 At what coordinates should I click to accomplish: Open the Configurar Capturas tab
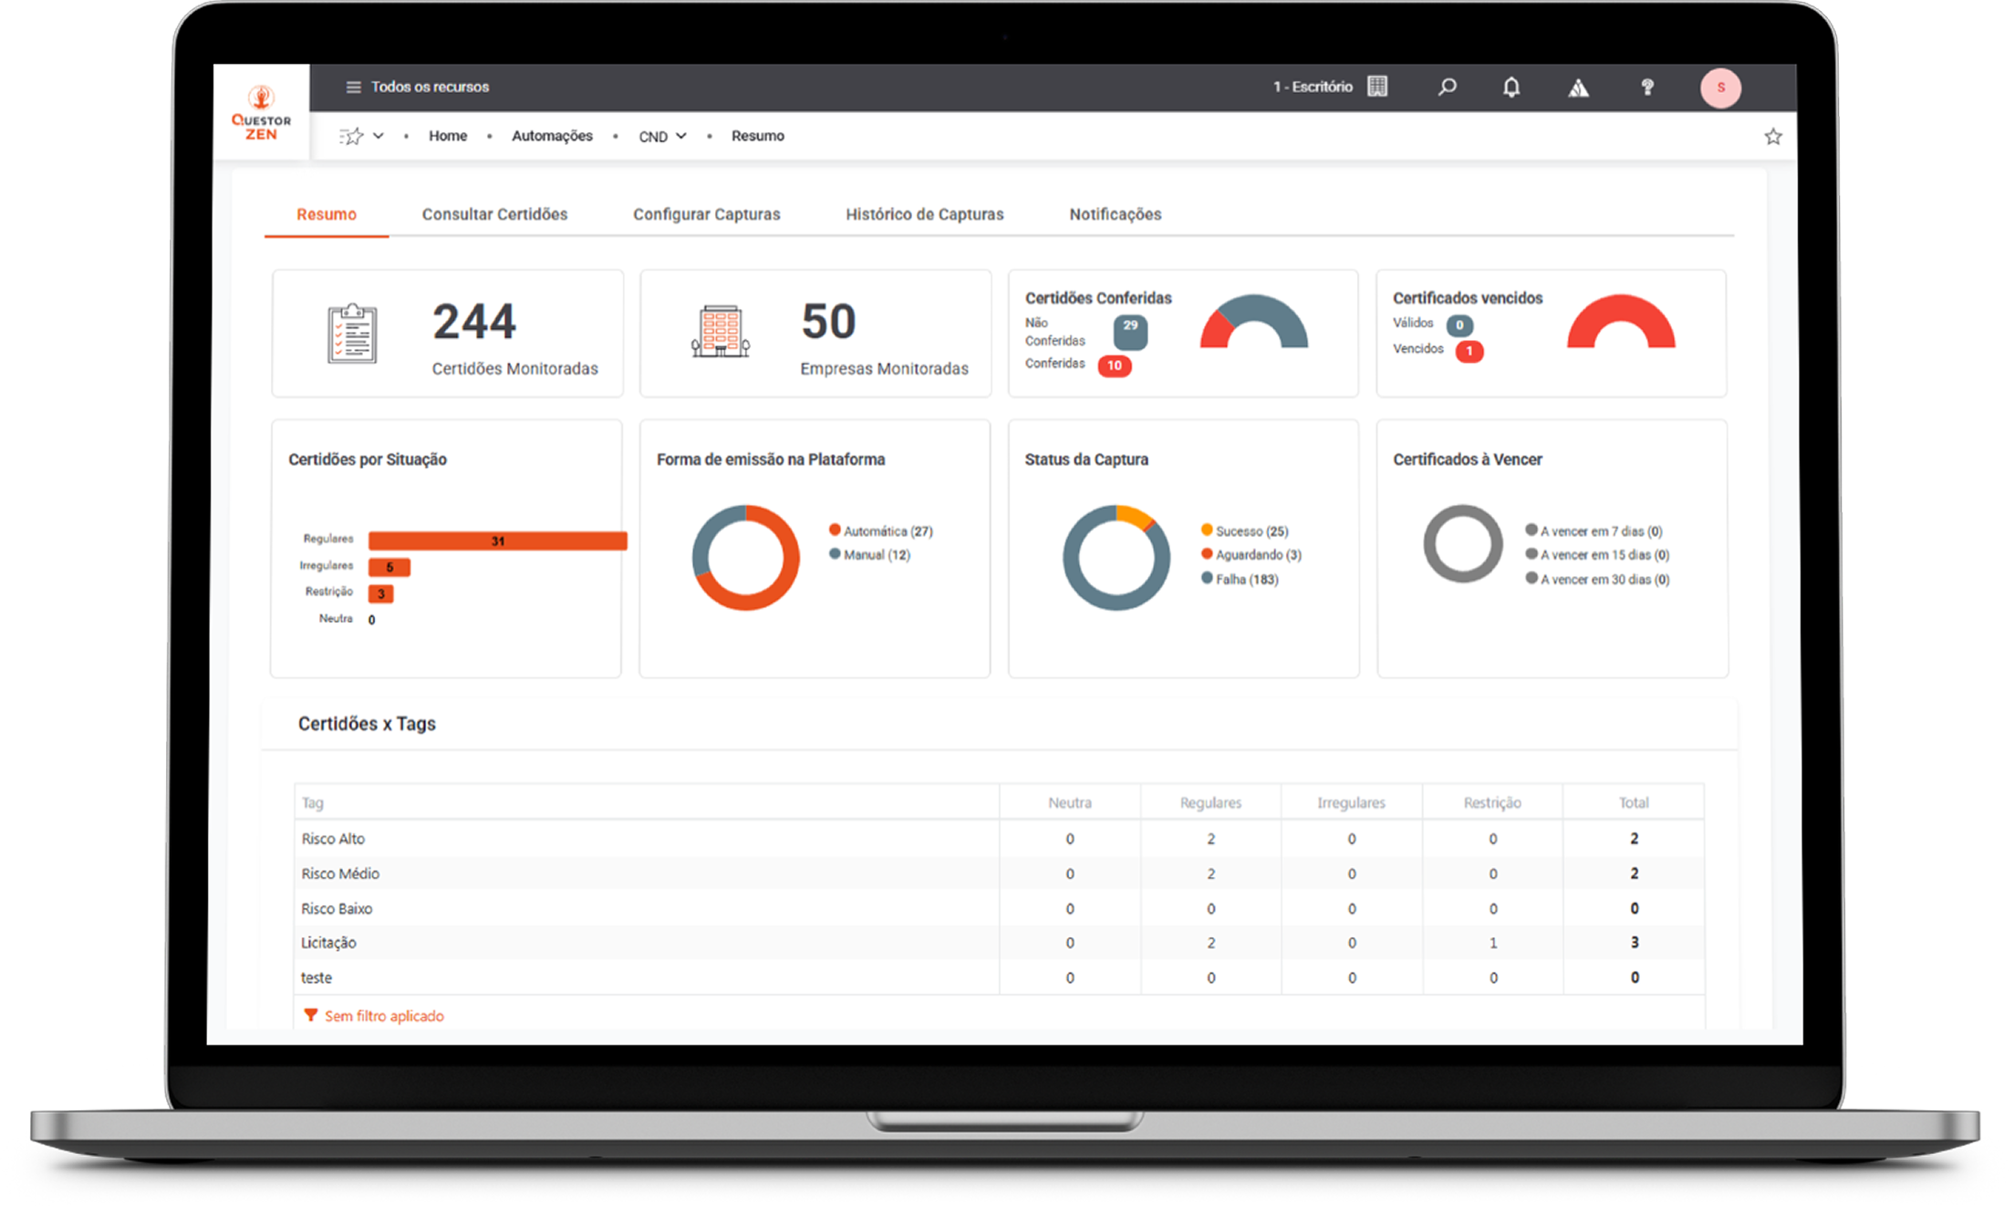click(x=706, y=214)
